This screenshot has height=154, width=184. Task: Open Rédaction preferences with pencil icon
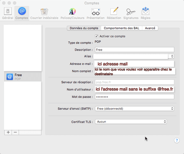point(114,13)
